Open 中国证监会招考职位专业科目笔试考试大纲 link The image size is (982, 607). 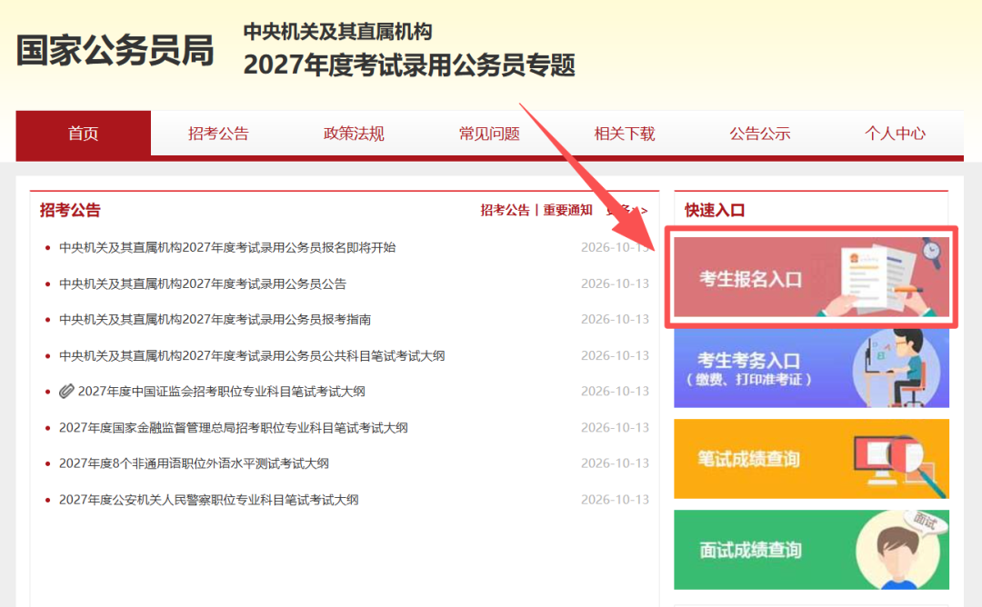221,392
